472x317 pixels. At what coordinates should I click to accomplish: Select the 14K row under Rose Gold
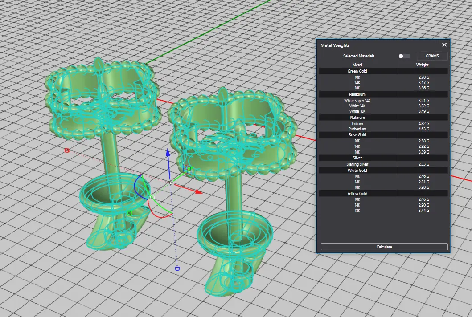[x=383, y=146]
